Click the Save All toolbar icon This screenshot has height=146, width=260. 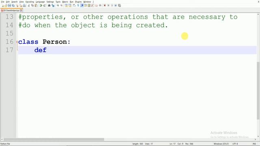tap(13, 5)
